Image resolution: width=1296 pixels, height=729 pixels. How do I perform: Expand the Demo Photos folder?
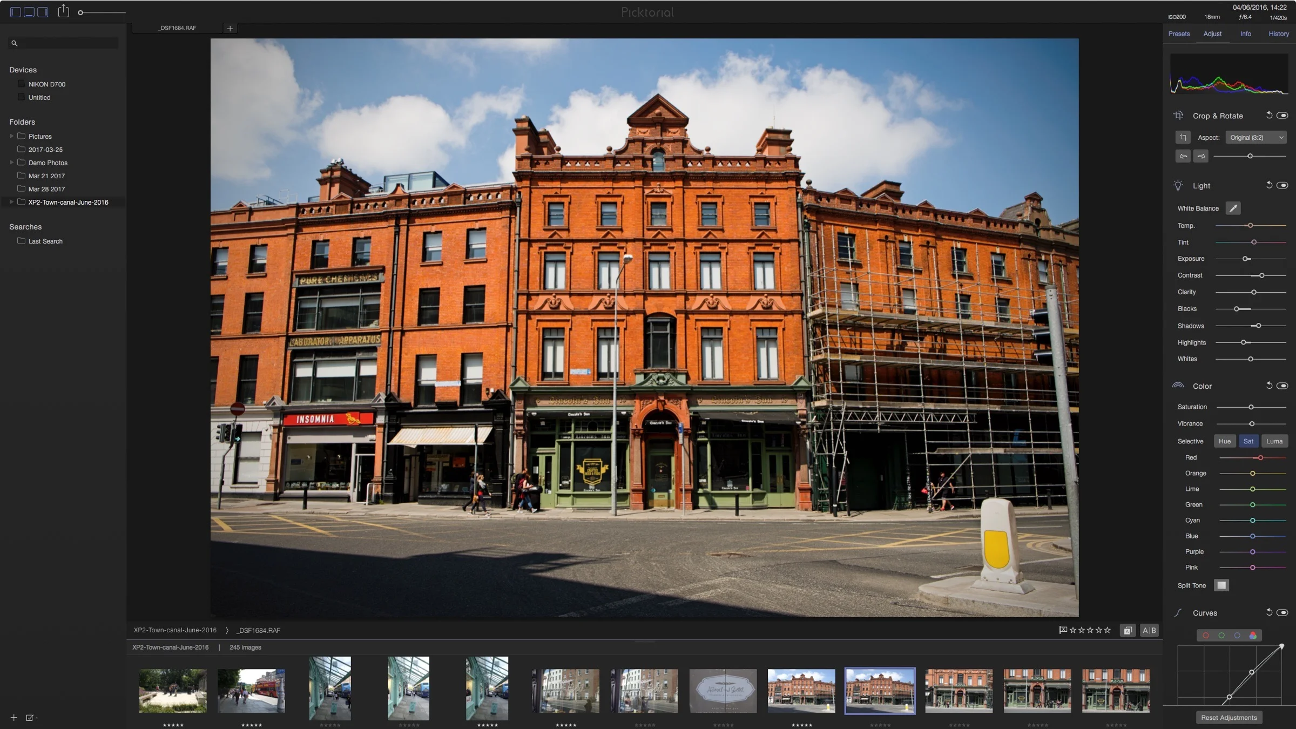pyautogui.click(x=12, y=163)
